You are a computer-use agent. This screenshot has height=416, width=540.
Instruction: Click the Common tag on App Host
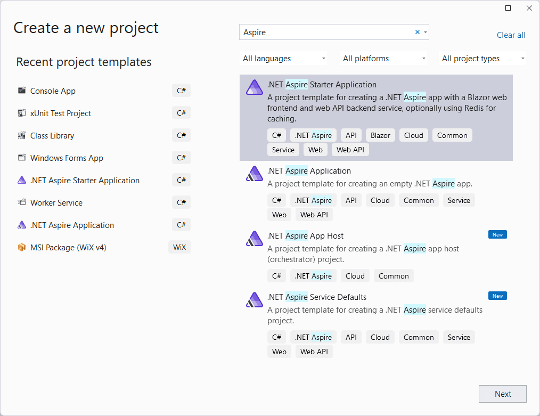pos(394,276)
